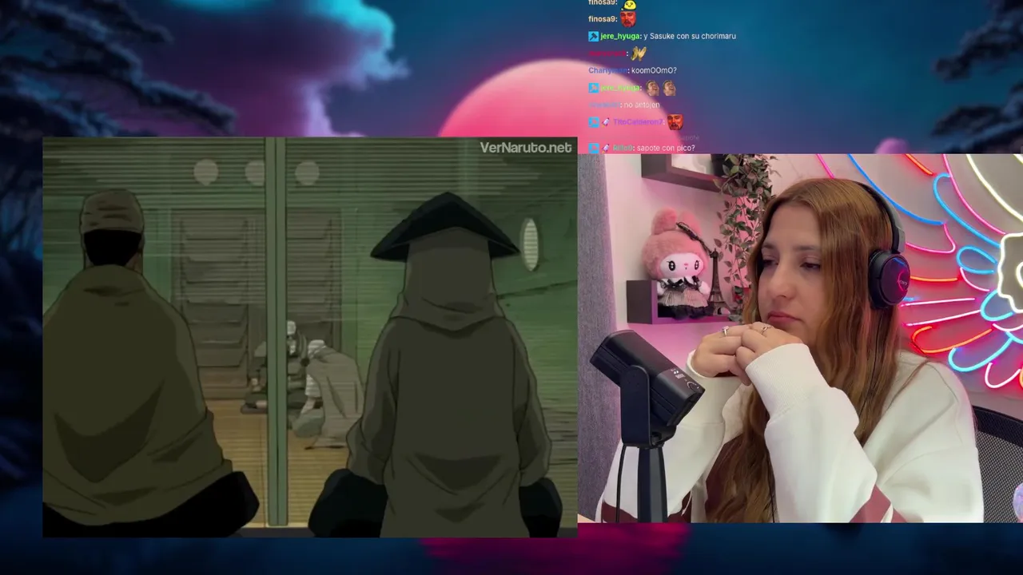
Task: Click moderator badge before 'y Sasuke' message
Action: click(x=593, y=36)
